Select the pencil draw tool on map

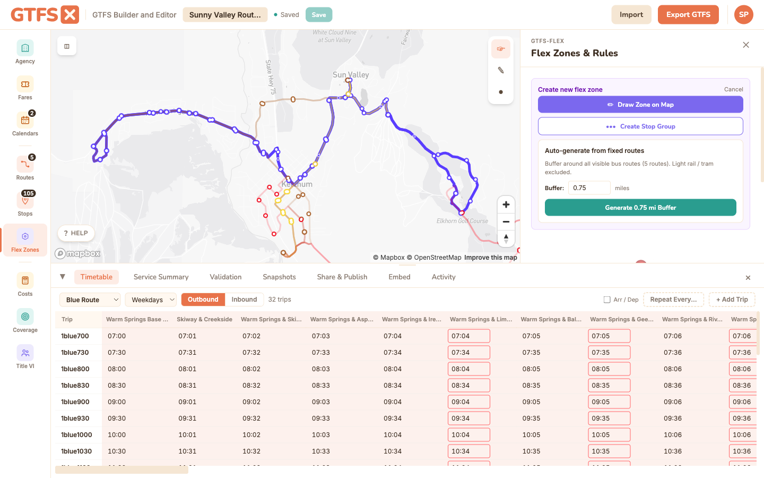[x=500, y=70]
